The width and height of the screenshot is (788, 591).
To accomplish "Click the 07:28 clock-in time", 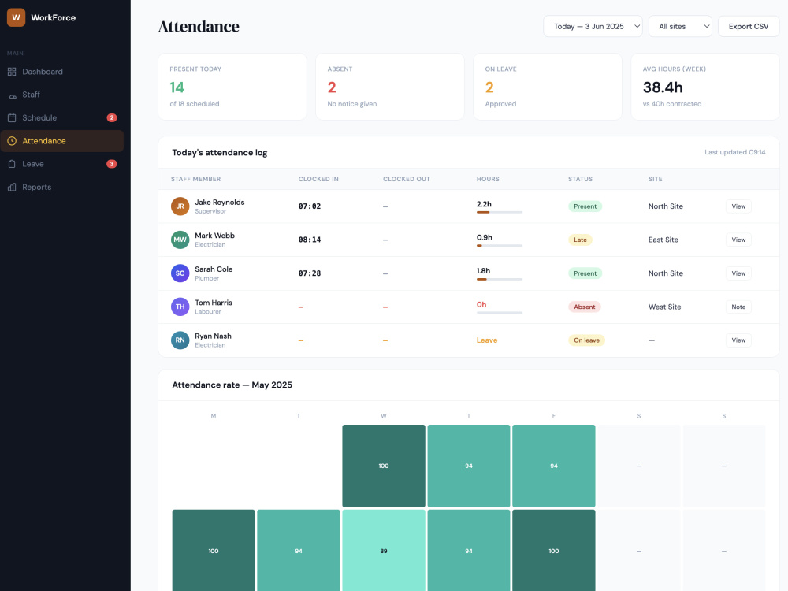I will (310, 273).
